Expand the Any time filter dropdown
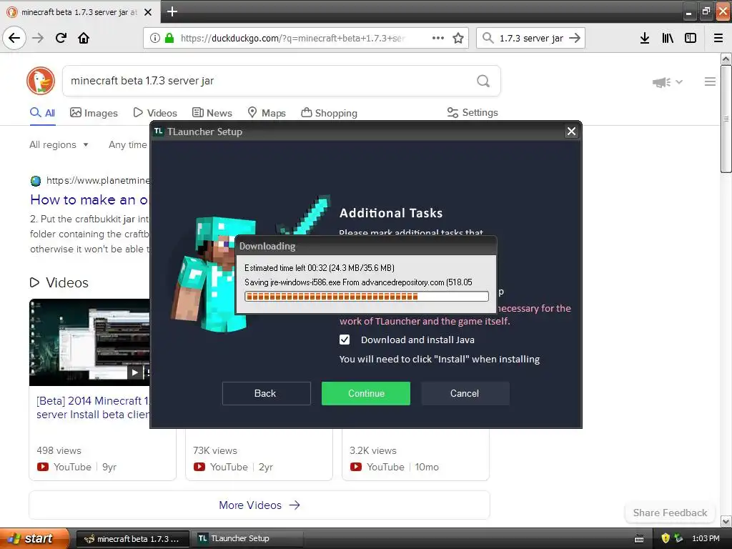This screenshot has height=549, width=732. (127, 144)
